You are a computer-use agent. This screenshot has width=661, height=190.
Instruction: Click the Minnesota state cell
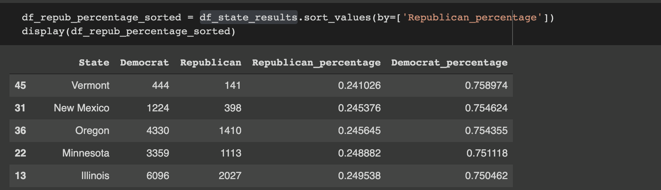86,153
